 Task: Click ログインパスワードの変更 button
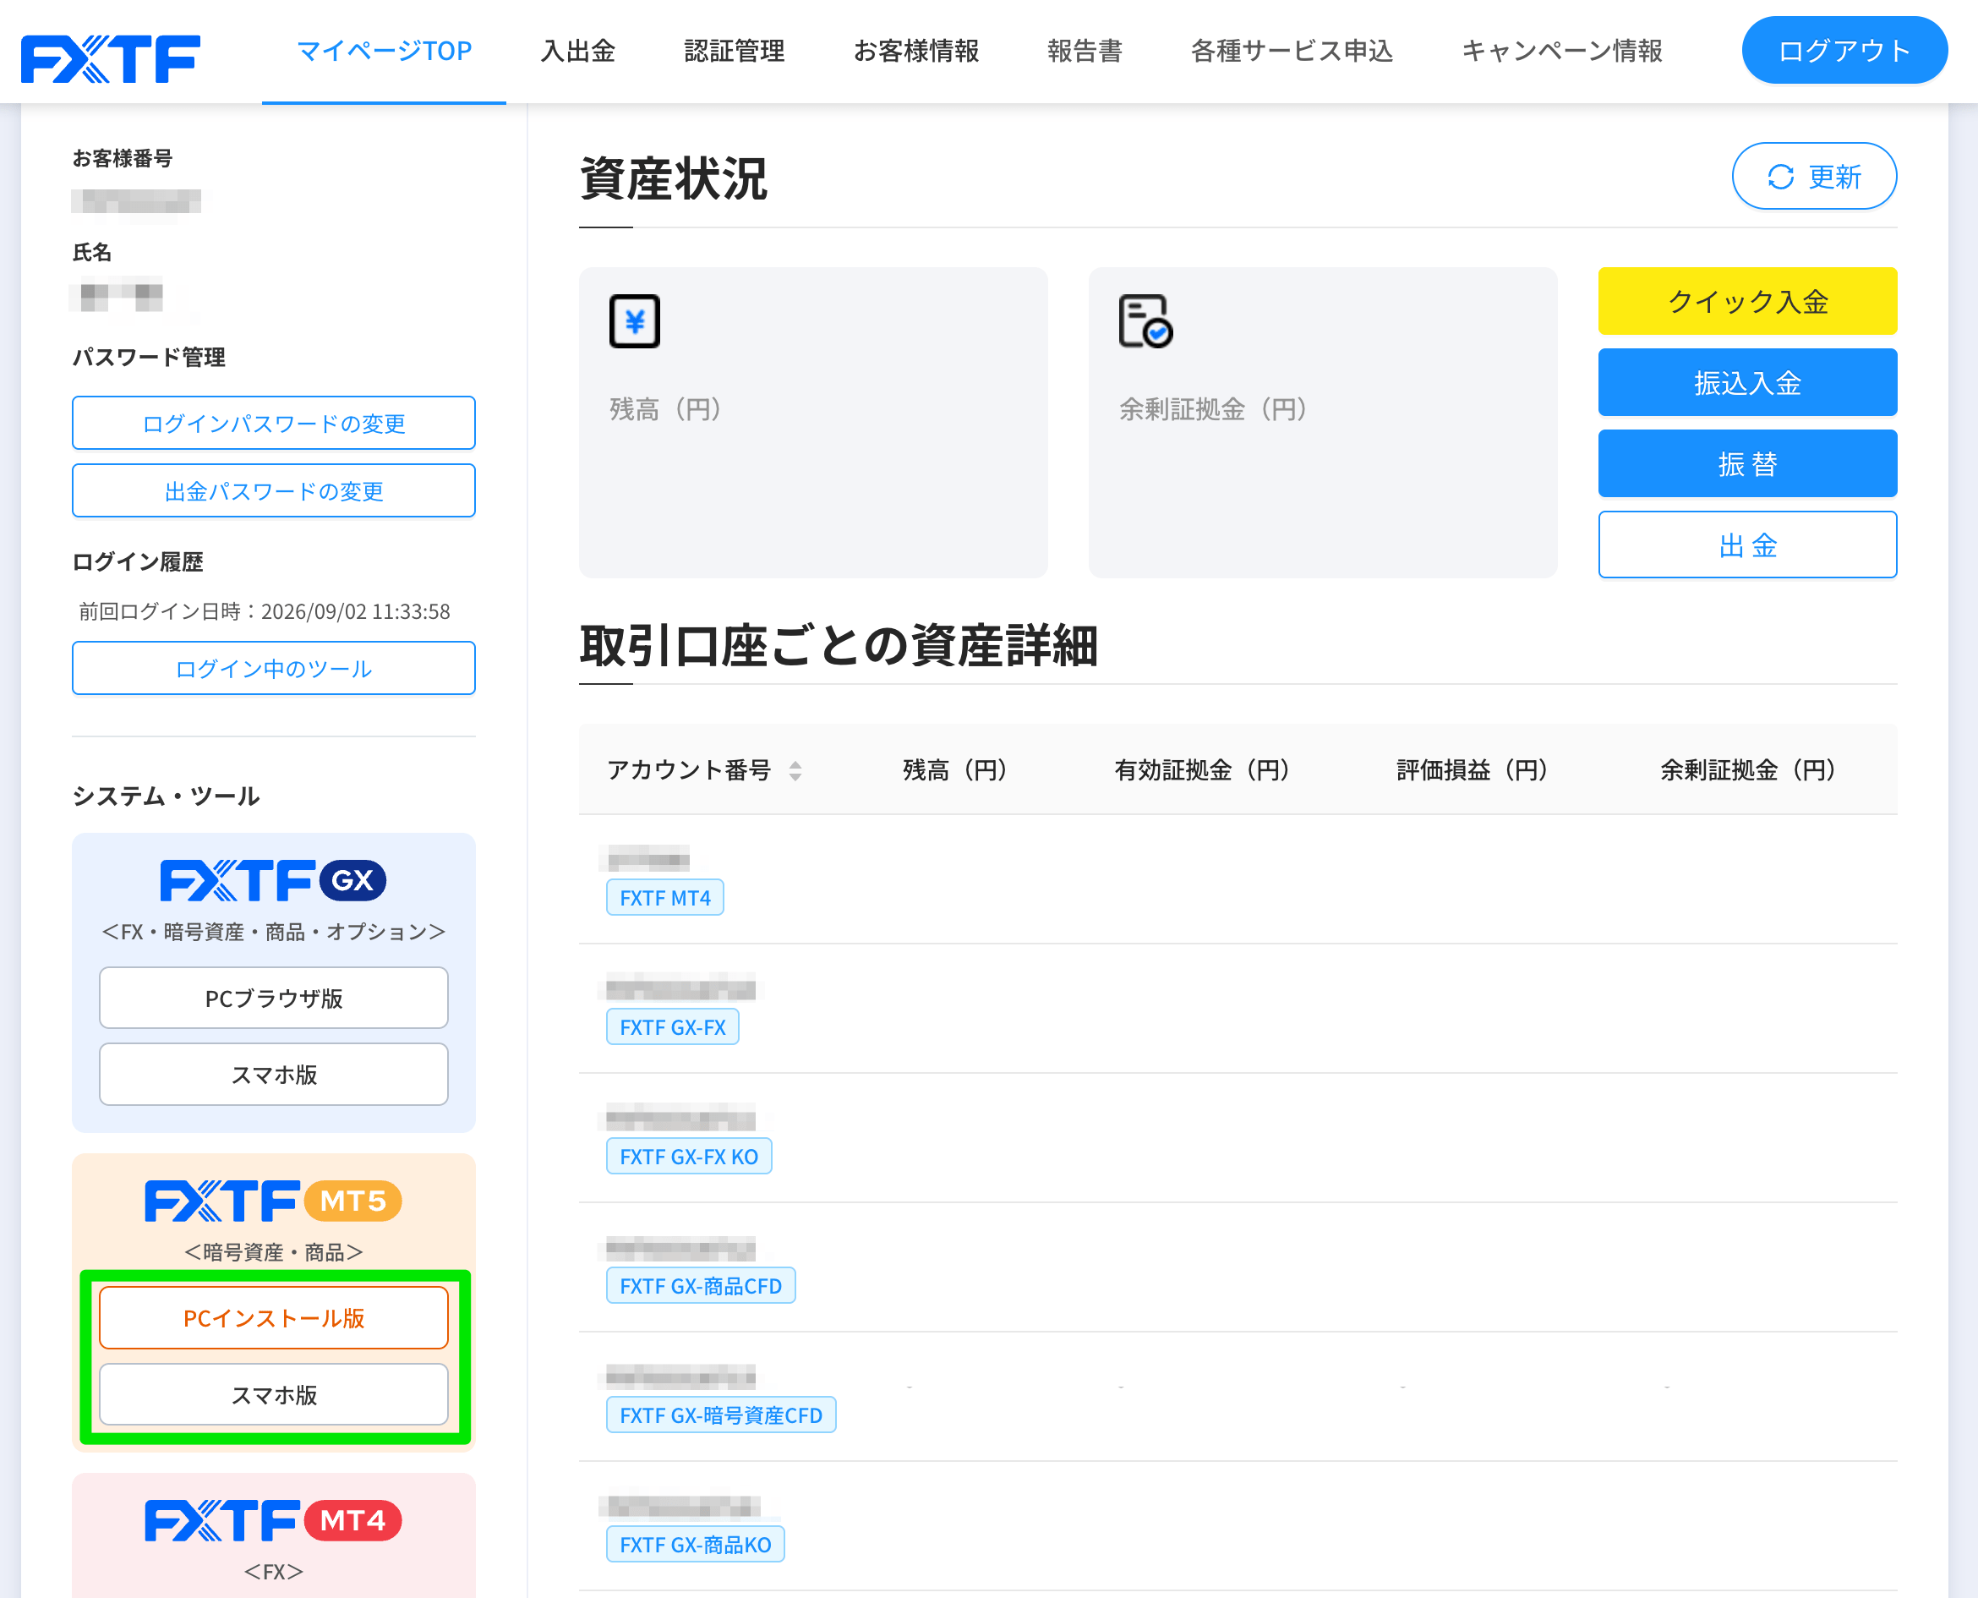click(273, 424)
